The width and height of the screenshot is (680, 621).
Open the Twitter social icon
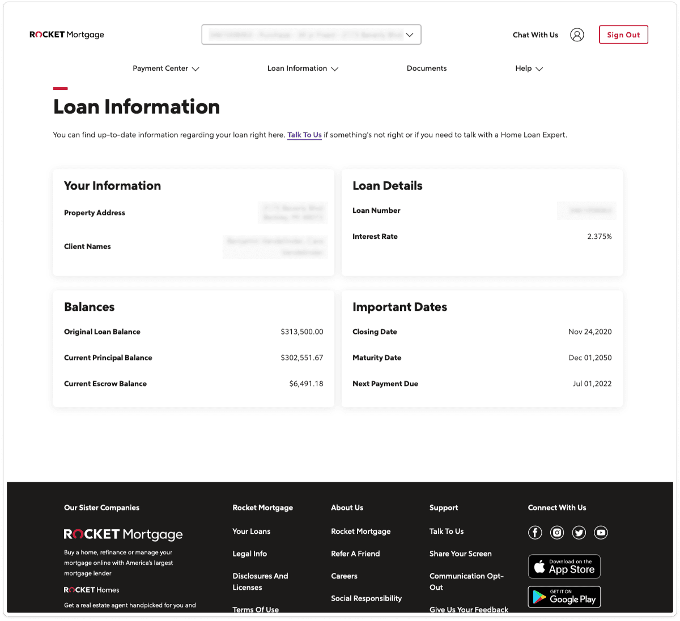pyautogui.click(x=579, y=532)
